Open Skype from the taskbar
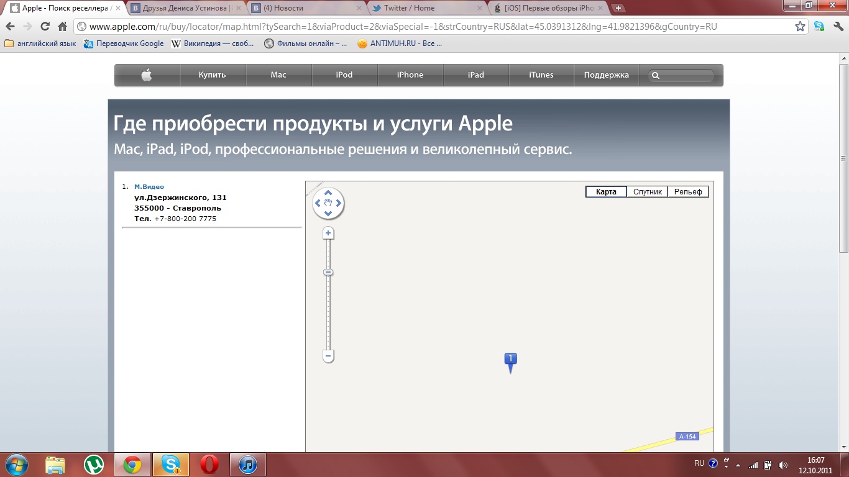Viewport: 849px width, 477px height. (x=170, y=465)
